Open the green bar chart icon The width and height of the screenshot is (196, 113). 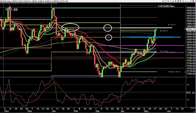tap(173, 1)
